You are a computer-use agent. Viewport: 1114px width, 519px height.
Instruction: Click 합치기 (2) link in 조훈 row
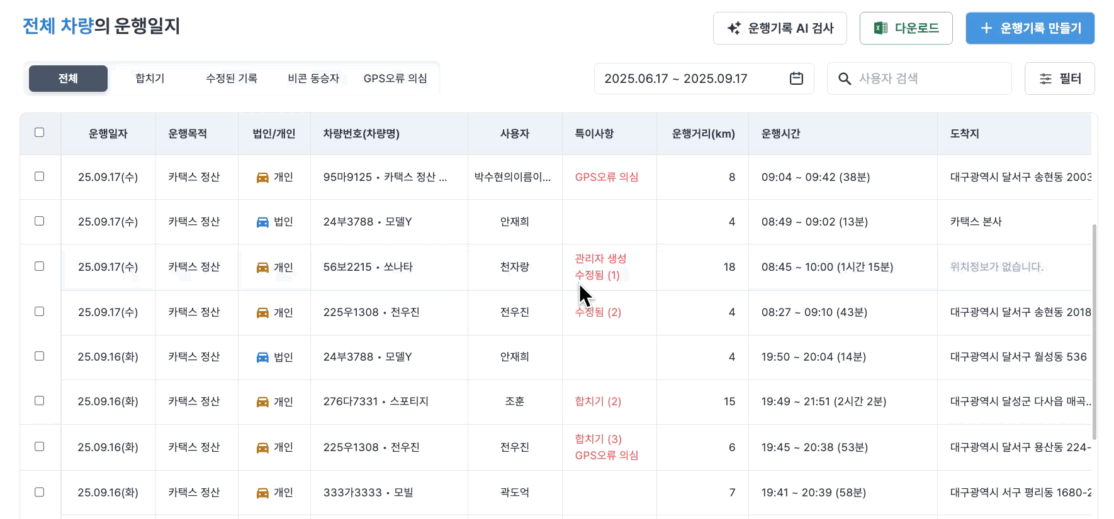click(x=598, y=402)
